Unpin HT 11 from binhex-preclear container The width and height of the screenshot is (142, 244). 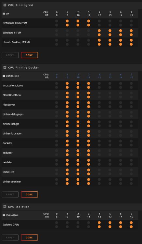click(89, 183)
